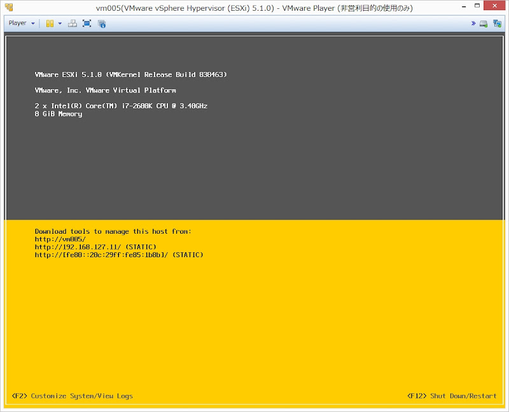Click the IPv6 fe80 address line
This screenshot has height=412, width=509.
coord(119,255)
